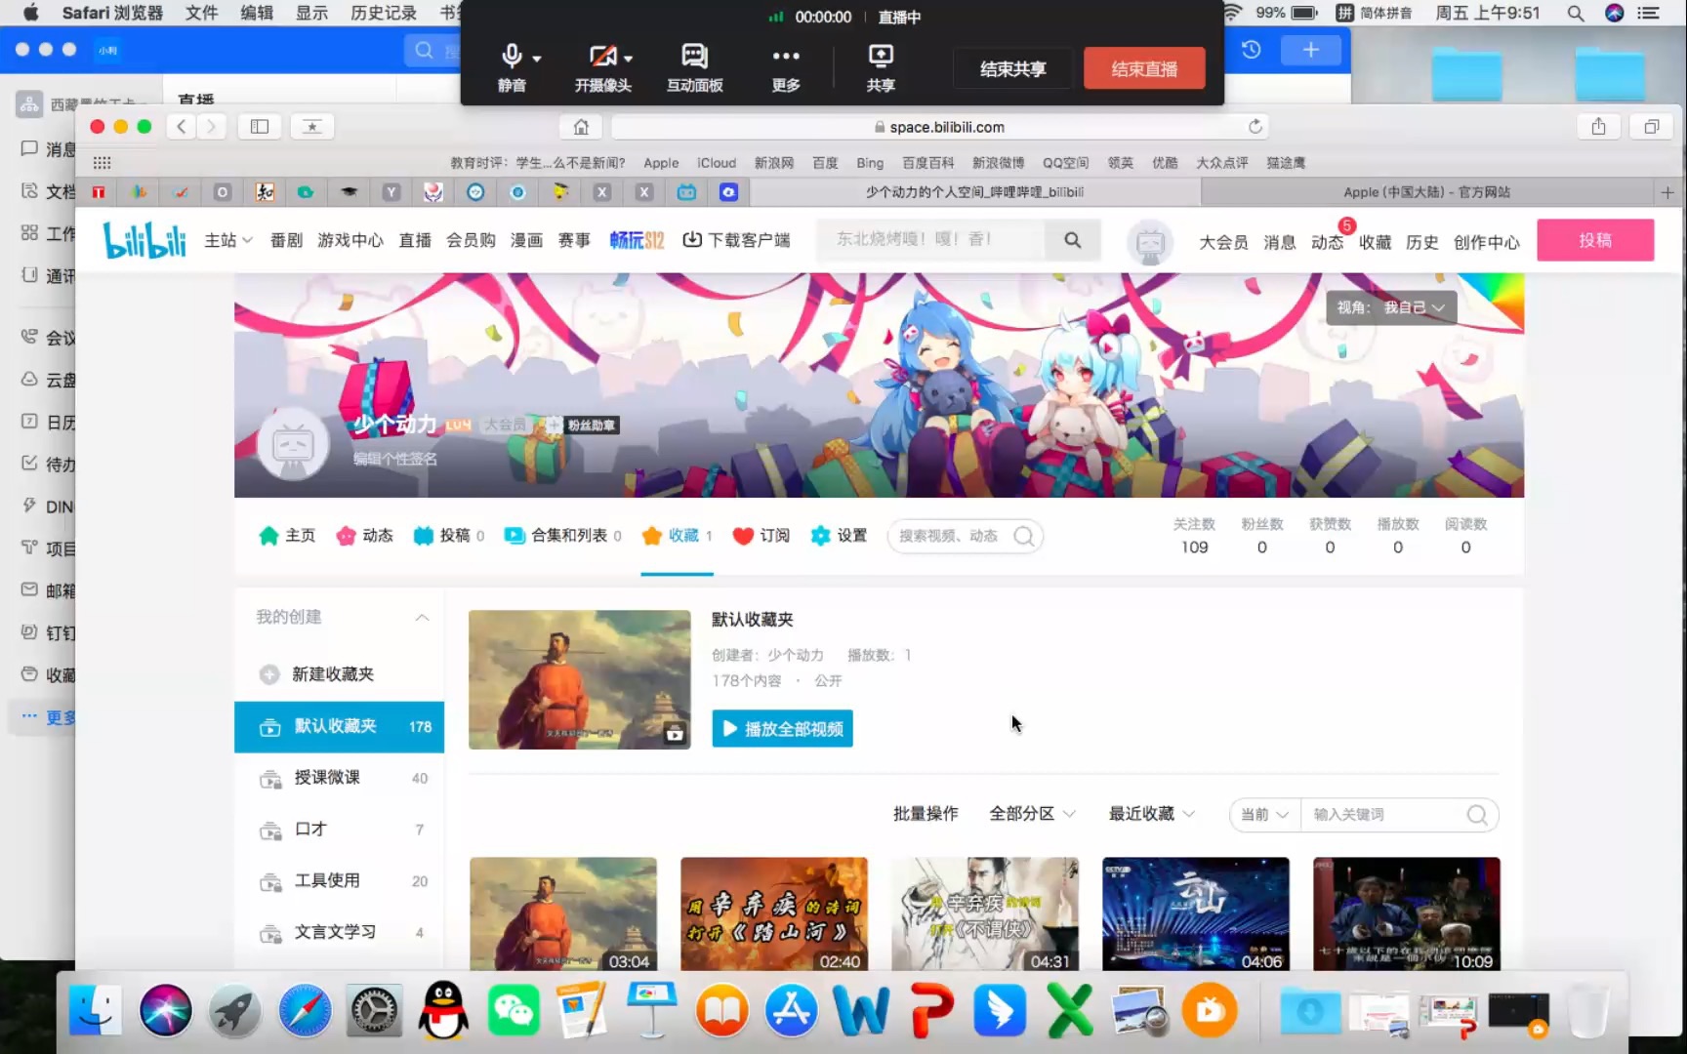This screenshot has height=1054, width=1687.
Task: Turn on camera in live toolbar
Action: click(x=602, y=67)
